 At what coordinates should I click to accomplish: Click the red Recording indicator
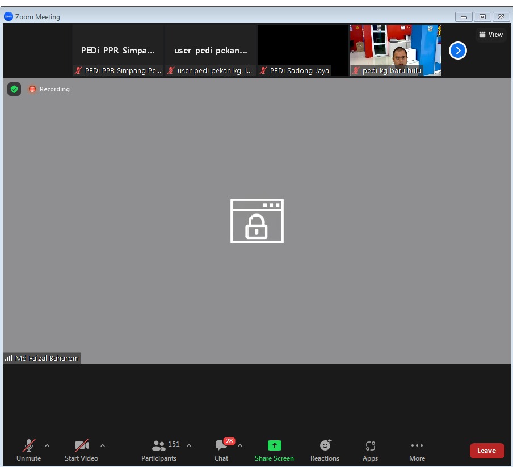pyautogui.click(x=49, y=89)
